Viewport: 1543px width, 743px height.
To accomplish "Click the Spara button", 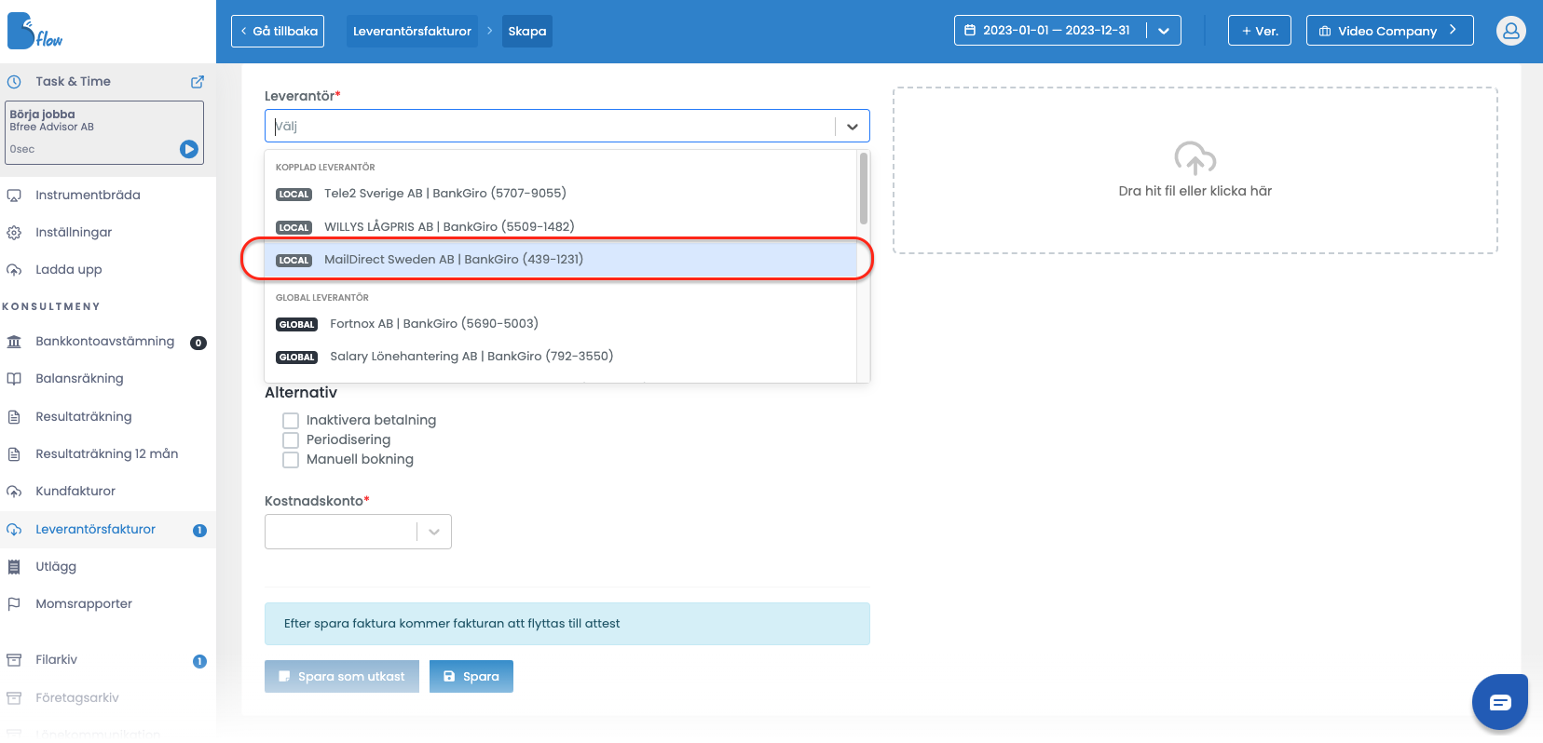I will click(471, 676).
